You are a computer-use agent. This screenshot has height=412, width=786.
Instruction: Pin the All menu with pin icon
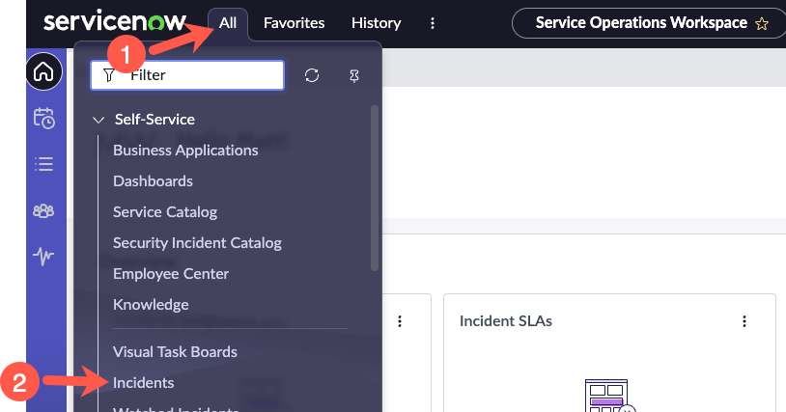pyautogui.click(x=354, y=75)
